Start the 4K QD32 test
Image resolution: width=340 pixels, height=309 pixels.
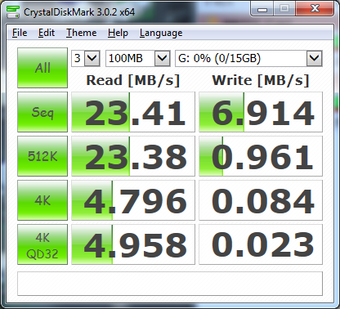(x=42, y=244)
